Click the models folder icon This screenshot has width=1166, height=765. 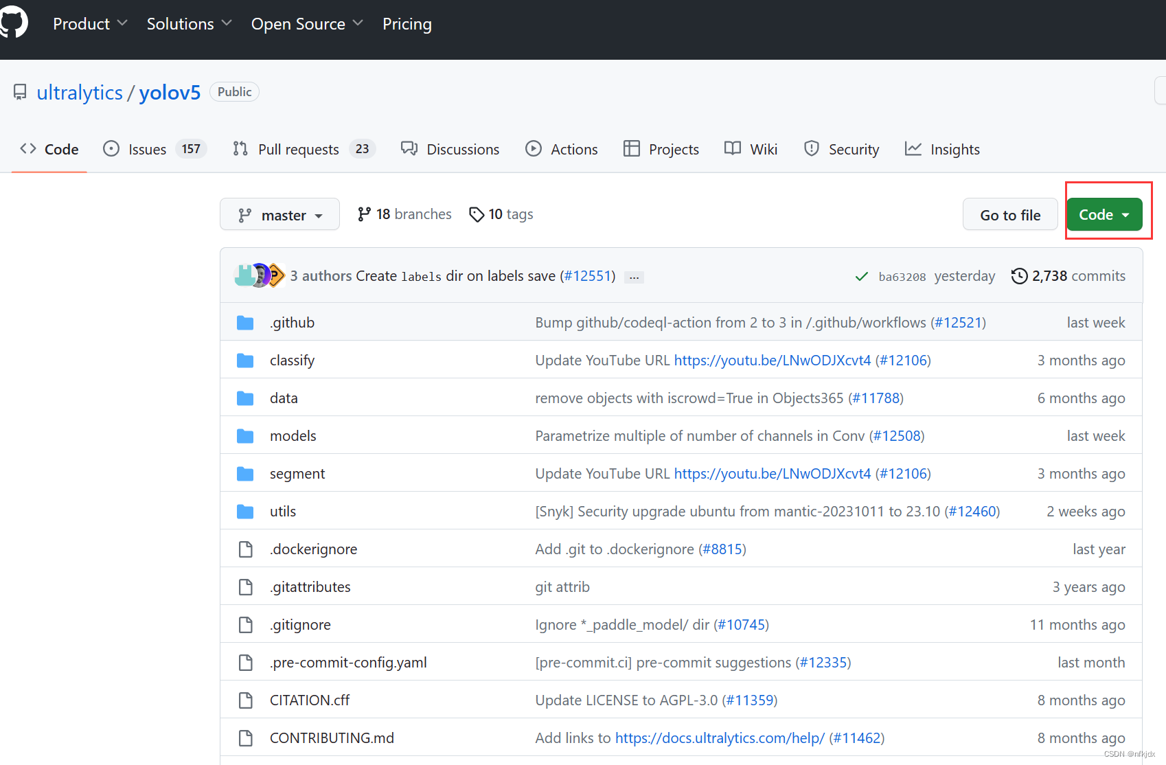click(245, 436)
